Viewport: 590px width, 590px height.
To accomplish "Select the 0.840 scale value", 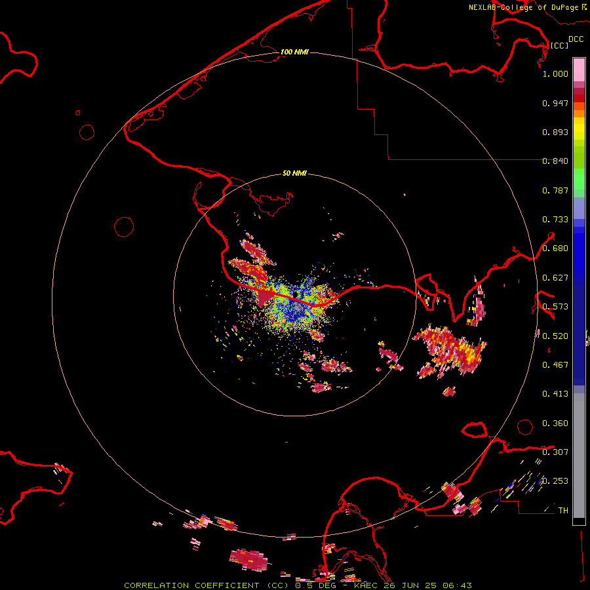I will [555, 161].
